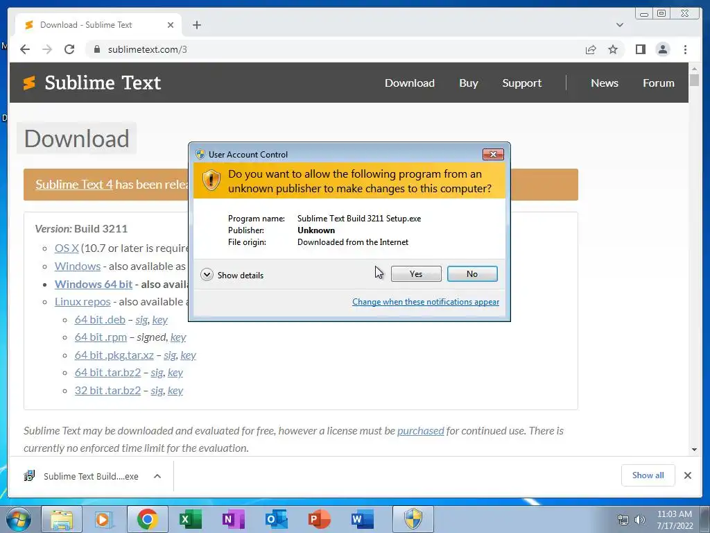Close the Download - Sublime Text tab

tap(171, 25)
